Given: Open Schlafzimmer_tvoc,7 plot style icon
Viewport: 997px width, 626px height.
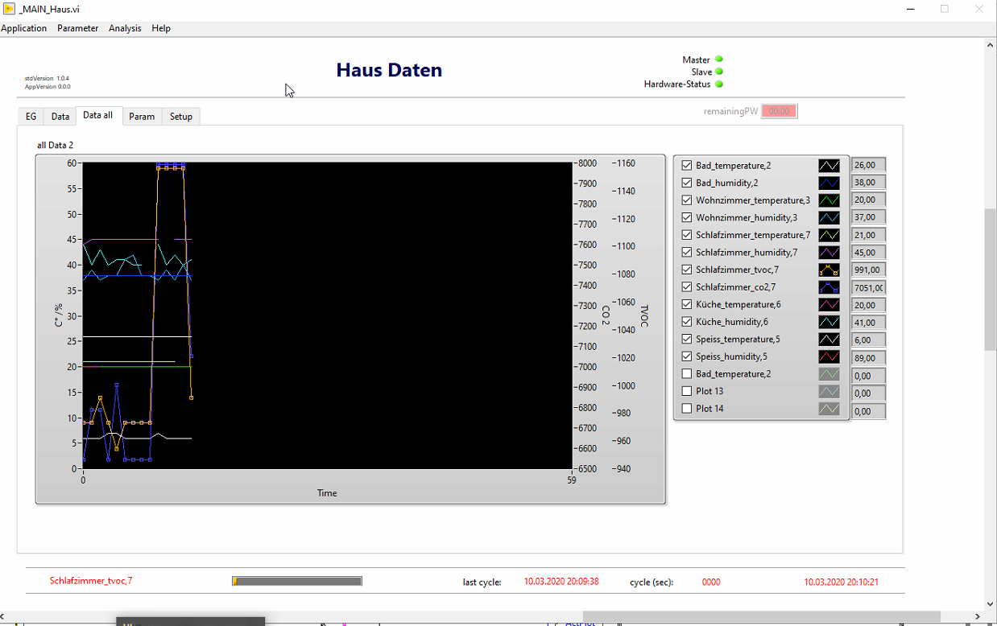Looking at the screenshot, I should point(829,270).
